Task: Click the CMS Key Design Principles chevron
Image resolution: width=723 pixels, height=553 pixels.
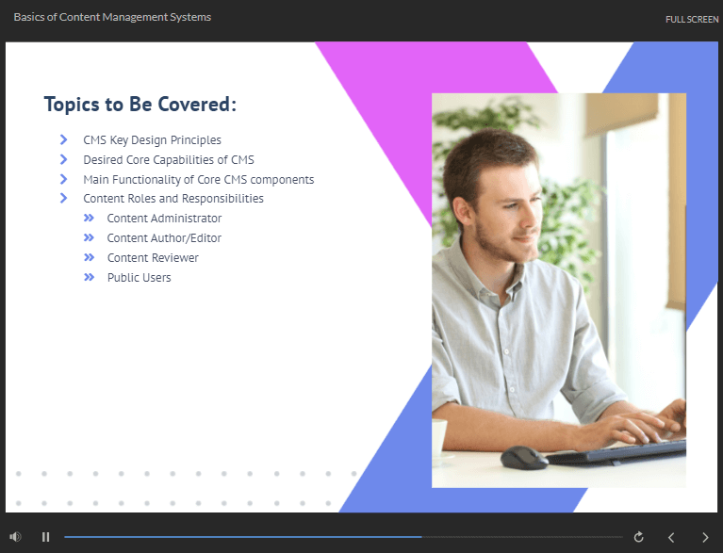Action: coord(64,139)
